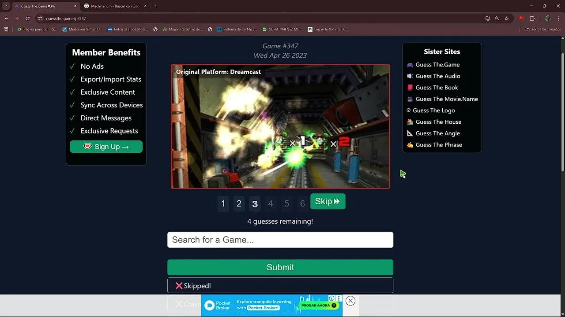This screenshot has height=317, width=565.
Task: Click the Wed Apr 26 2023 date text
Action: click(x=280, y=55)
